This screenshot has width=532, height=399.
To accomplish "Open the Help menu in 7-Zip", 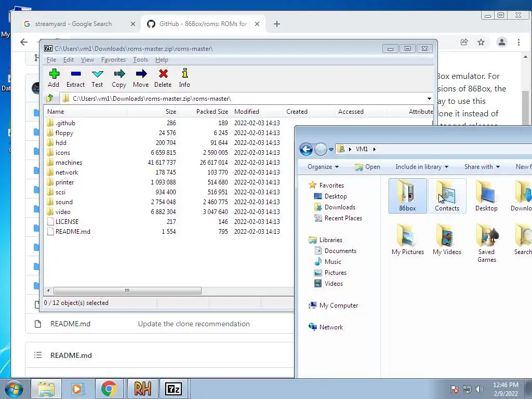I will click(162, 60).
